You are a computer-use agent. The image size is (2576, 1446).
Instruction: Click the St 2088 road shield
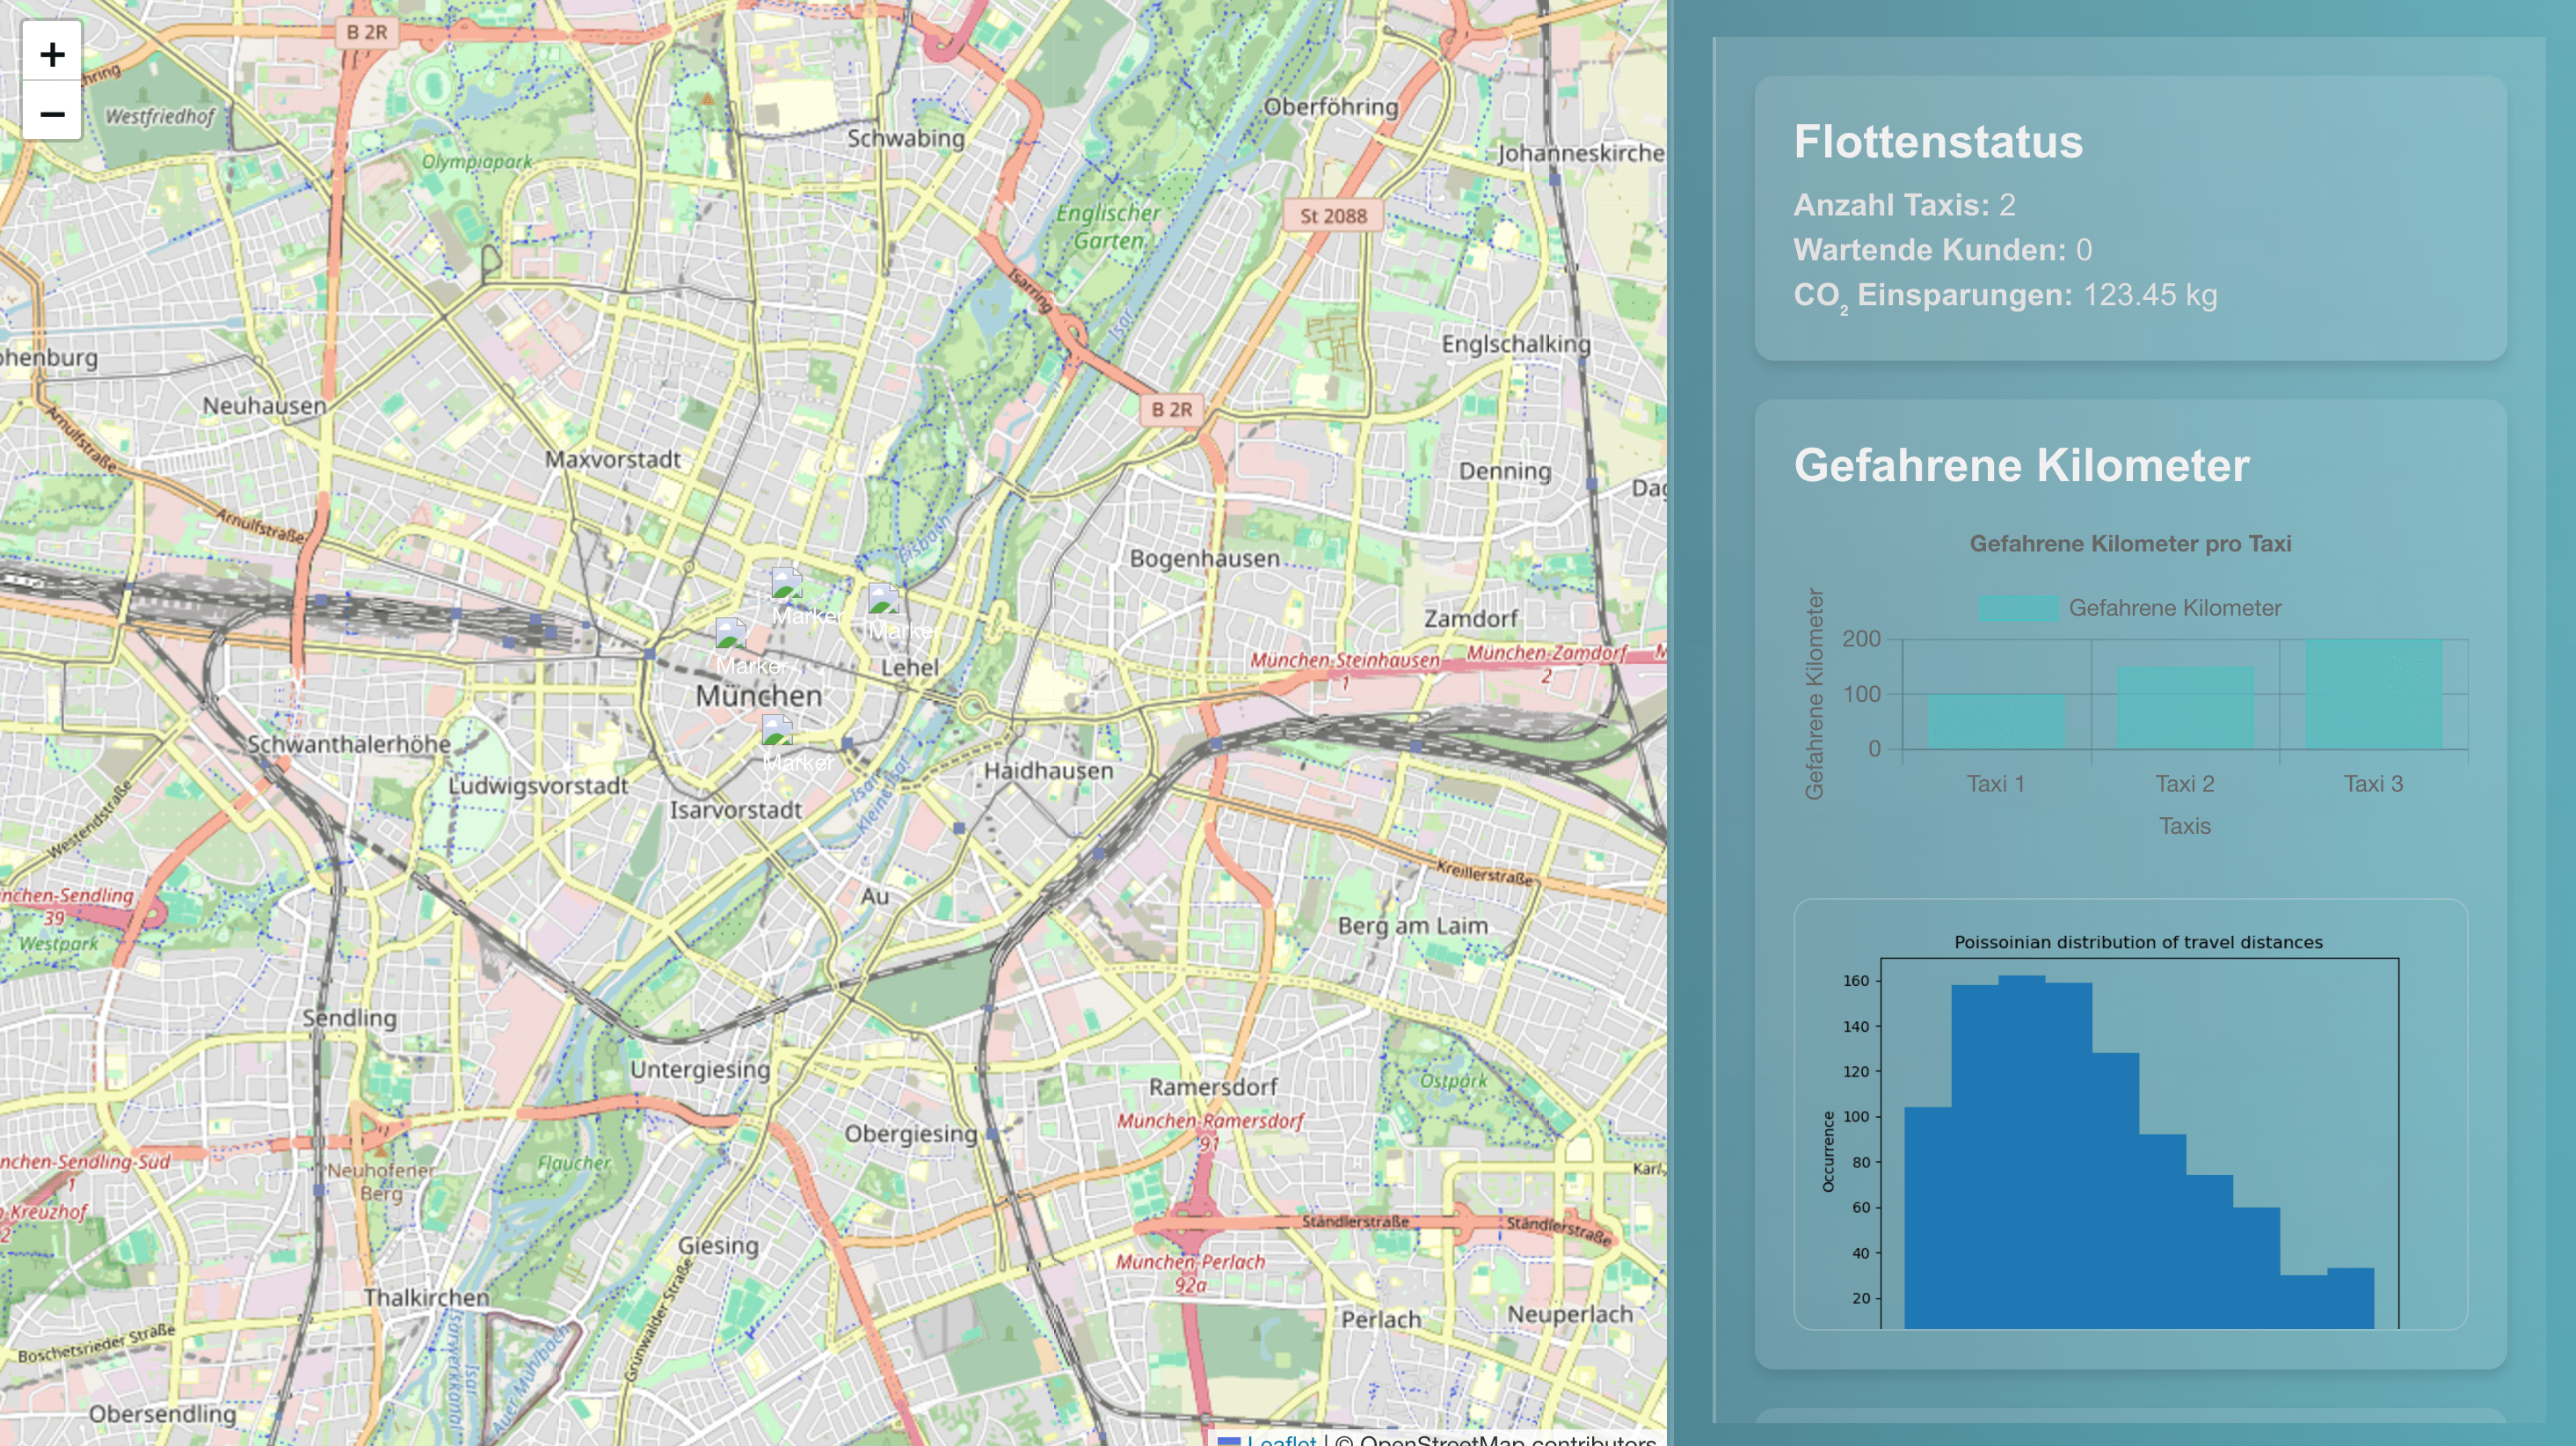tap(1332, 215)
